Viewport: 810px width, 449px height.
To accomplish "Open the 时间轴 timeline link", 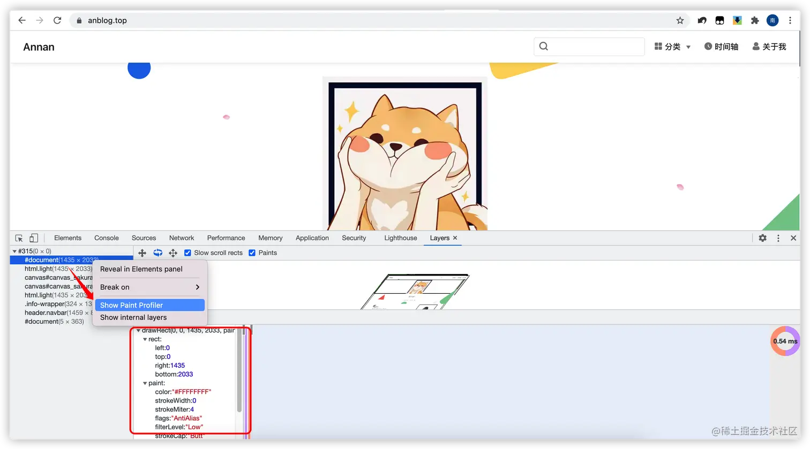I will coord(721,47).
